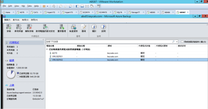Open VMware power pause button dropdown arrow

coord(48,6)
